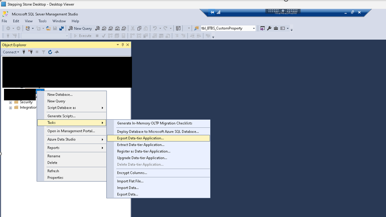386x217 pixels.
Task: Choose Refresh from context menu
Action: coord(72,171)
